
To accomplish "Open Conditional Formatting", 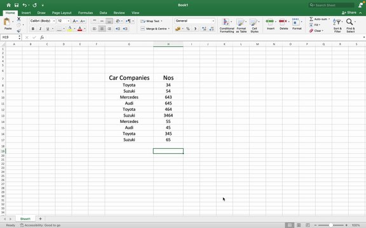I will [227, 25].
